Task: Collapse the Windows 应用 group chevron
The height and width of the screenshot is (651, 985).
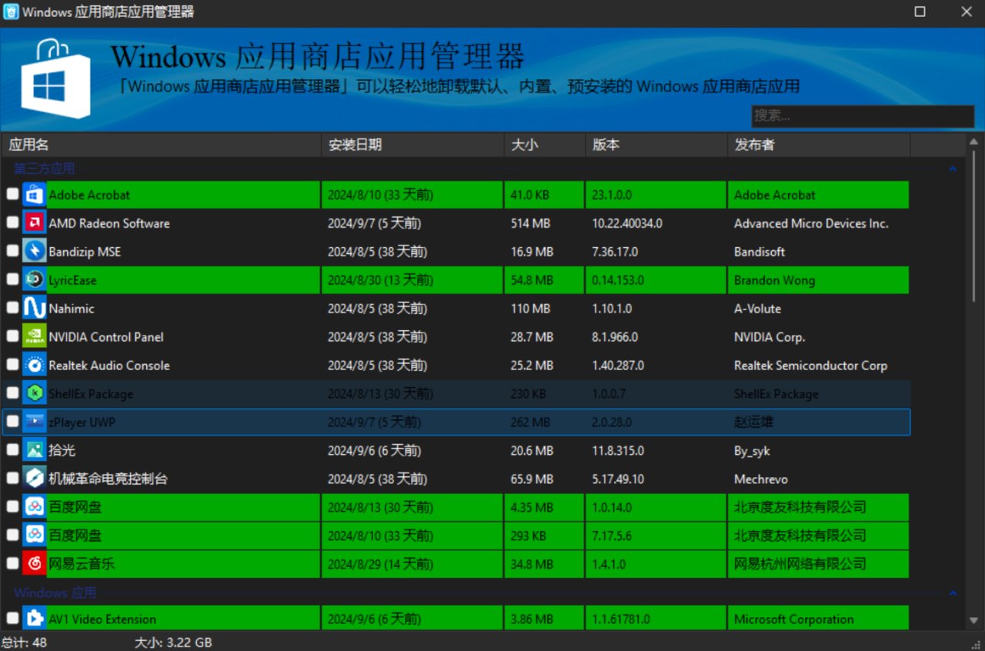Action: pyautogui.click(x=953, y=593)
